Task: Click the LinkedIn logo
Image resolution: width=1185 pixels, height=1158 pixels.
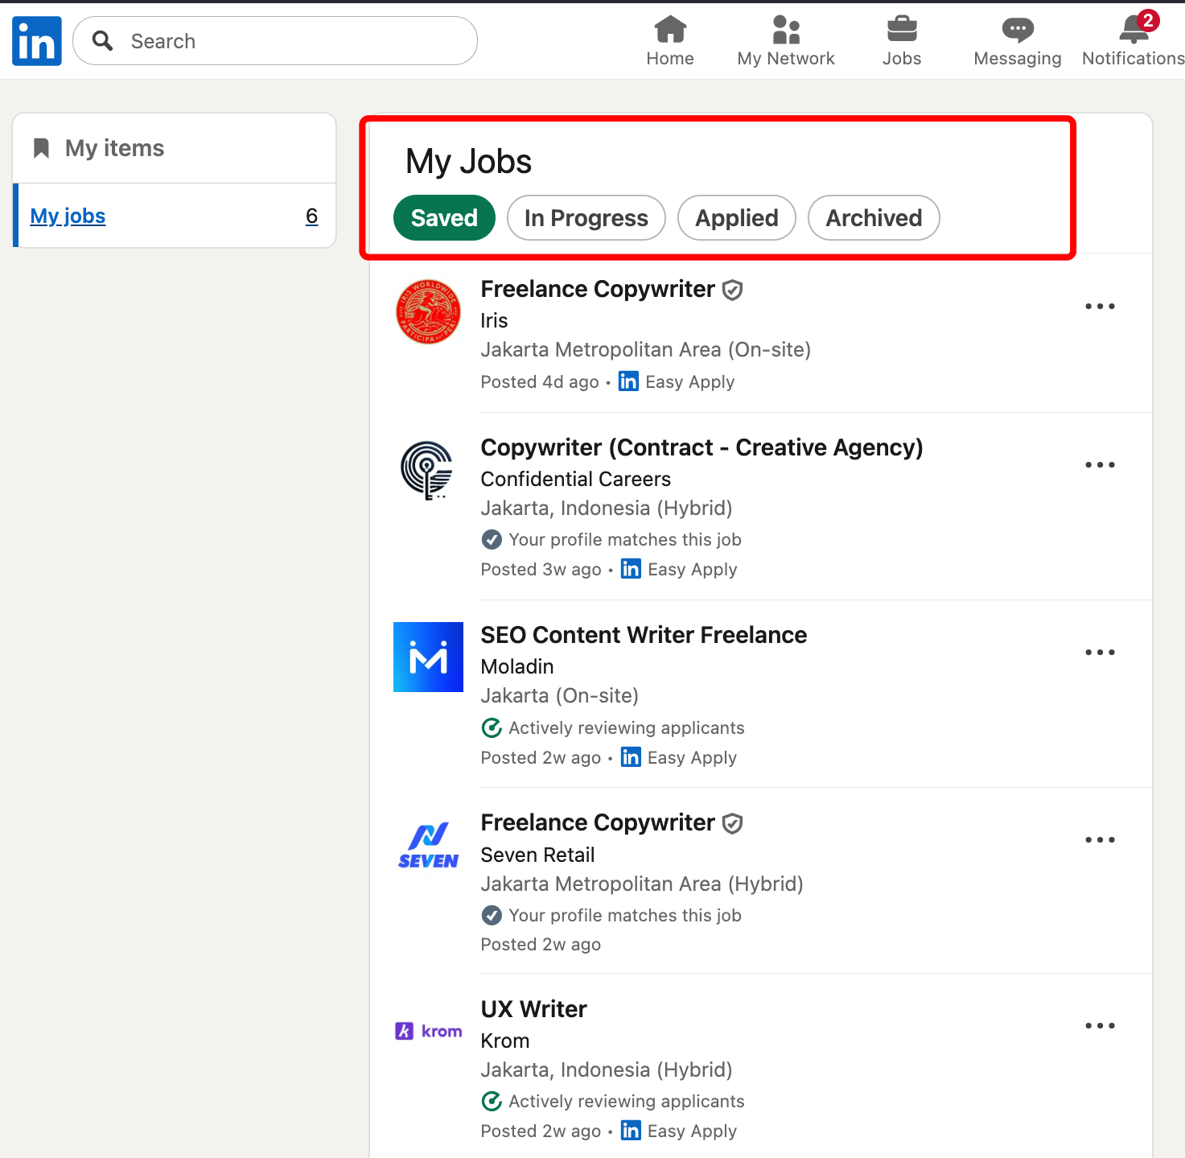Action: (x=36, y=40)
